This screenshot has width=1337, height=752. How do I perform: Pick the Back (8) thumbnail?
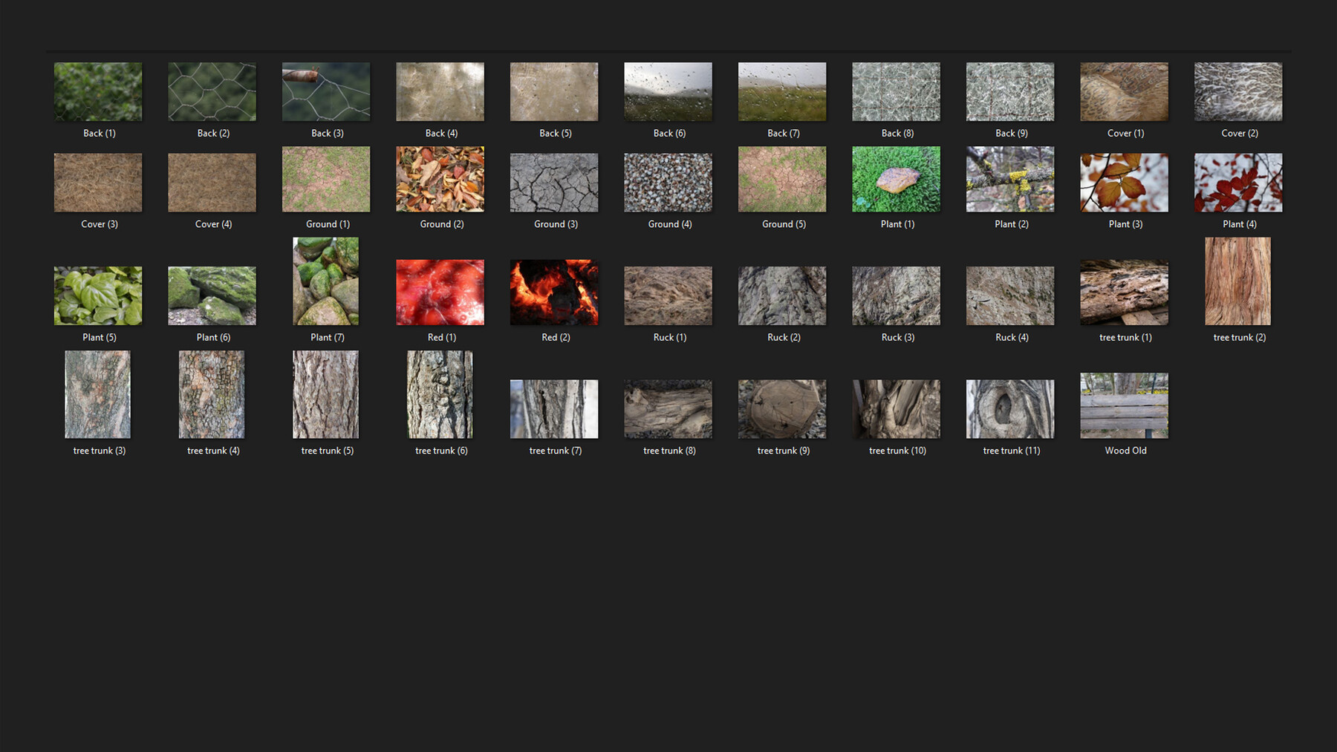click(897, 91)
